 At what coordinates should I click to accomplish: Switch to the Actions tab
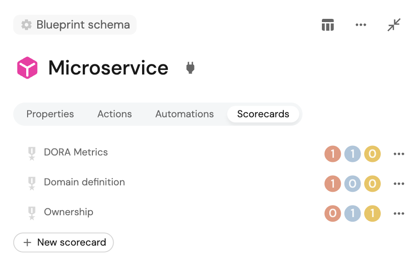click(115, 114)
